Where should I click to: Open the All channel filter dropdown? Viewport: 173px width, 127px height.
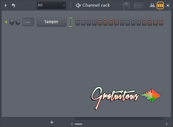[x=51, y=5]
